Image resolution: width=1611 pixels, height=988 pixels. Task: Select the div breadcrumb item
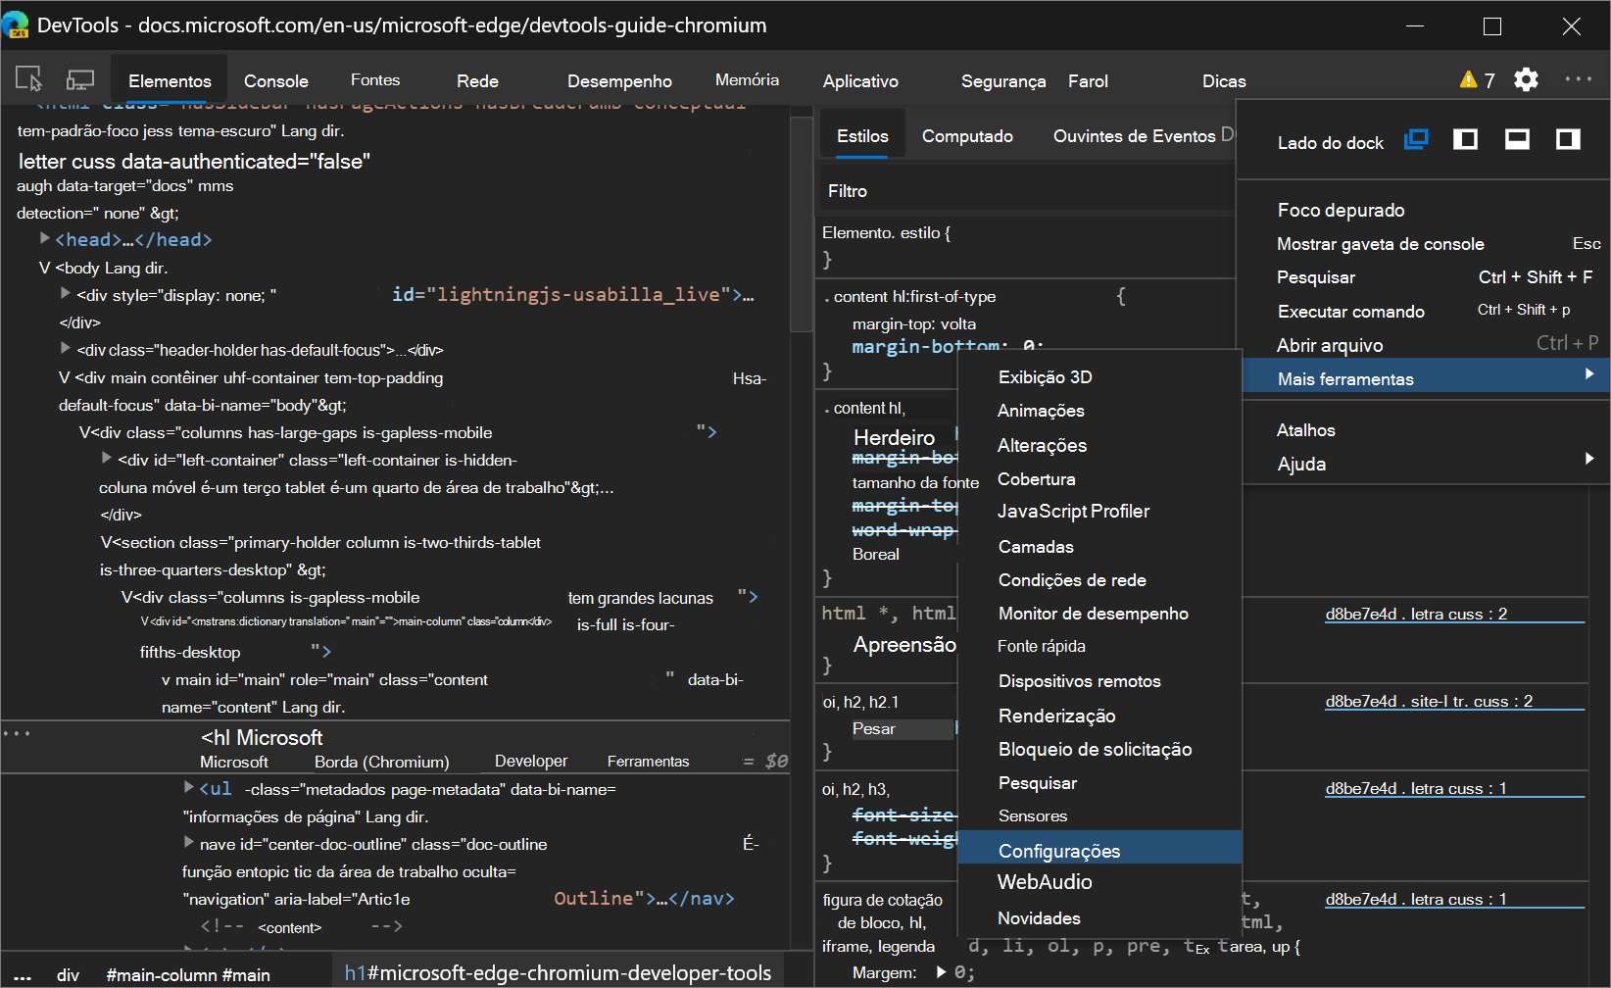[x=68, y=975]
